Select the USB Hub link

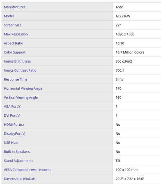[x=11, y=143]
